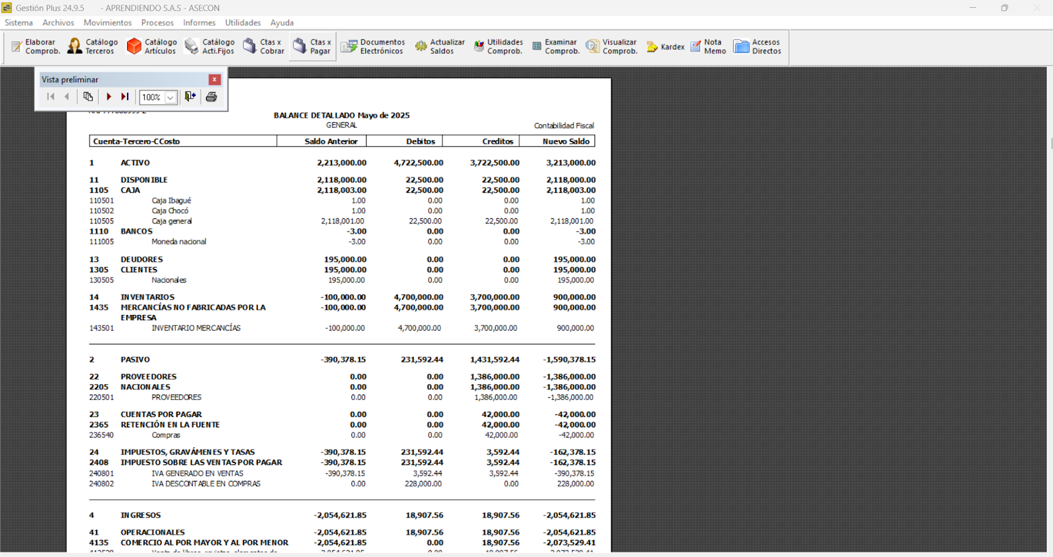
Task: Open the Informes menu
Action: click(199, 22)
